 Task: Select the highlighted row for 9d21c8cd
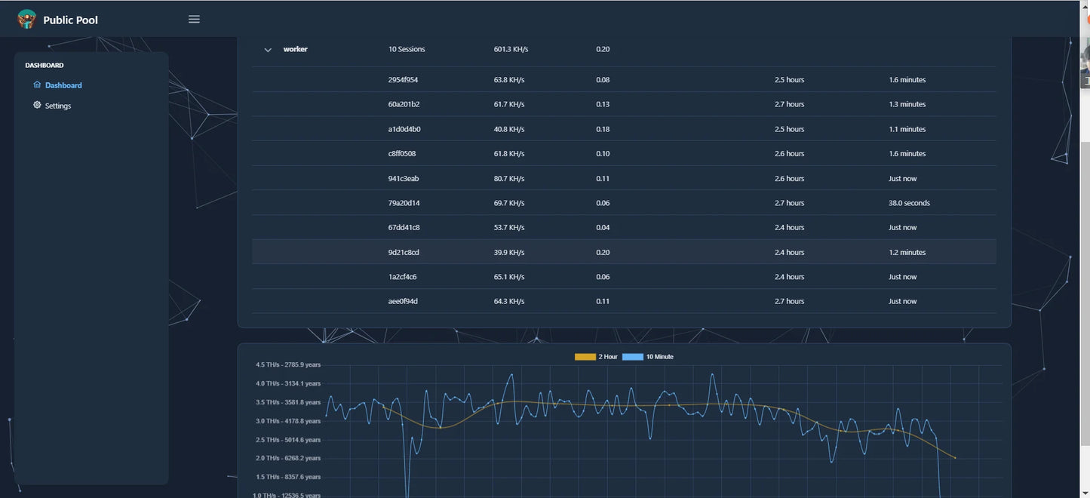[405, 252]
